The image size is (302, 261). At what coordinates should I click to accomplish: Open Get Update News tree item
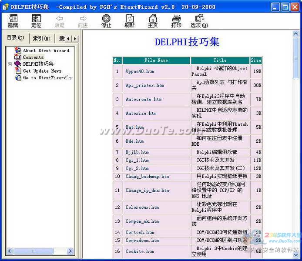(x=42, y=71)
